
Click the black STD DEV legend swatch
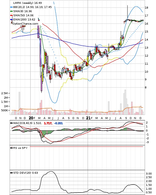pos(11,173)
